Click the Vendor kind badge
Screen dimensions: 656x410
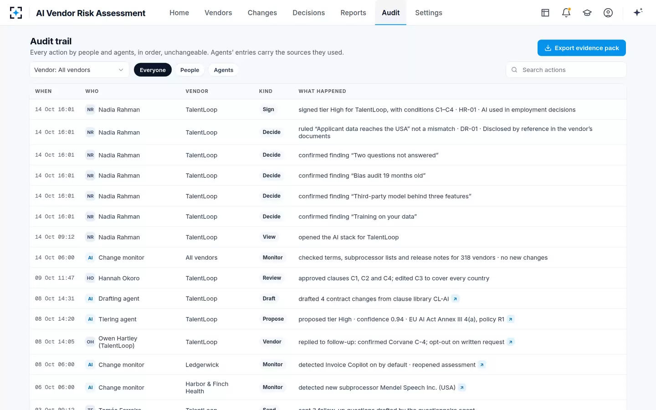click(272, 342)
